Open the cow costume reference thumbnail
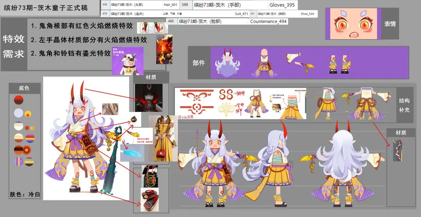 coord(127,61)
